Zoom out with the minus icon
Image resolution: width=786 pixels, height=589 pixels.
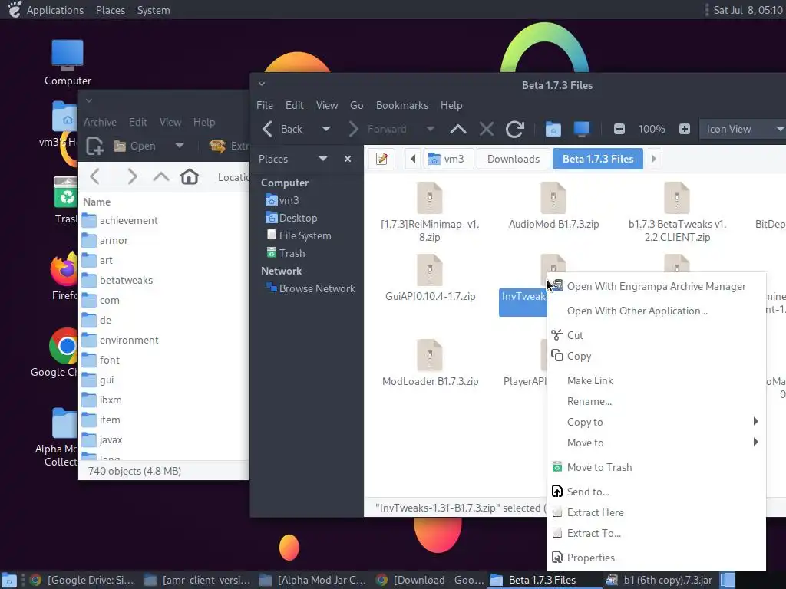pos(619,129)
